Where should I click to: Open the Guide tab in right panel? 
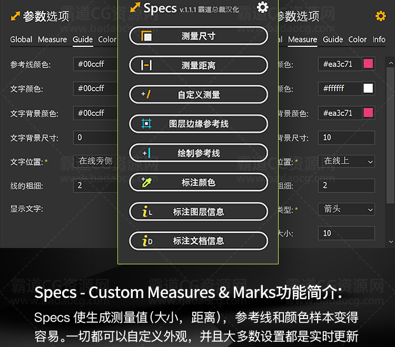coord(333,39)
